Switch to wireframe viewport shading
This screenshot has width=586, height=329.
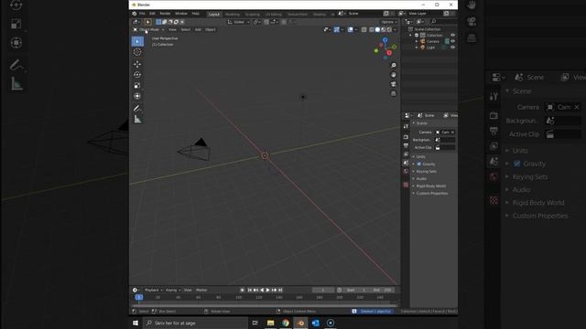[372, 29]
